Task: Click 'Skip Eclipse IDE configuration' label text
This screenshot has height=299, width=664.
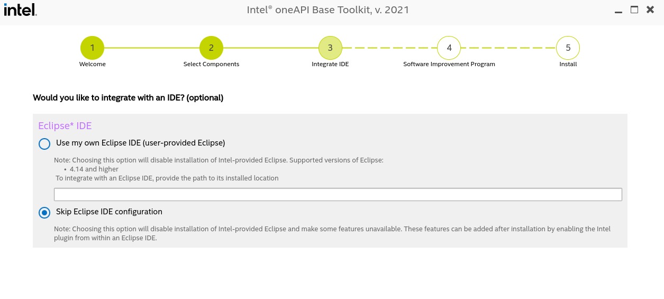Action: tap(109, 212)
